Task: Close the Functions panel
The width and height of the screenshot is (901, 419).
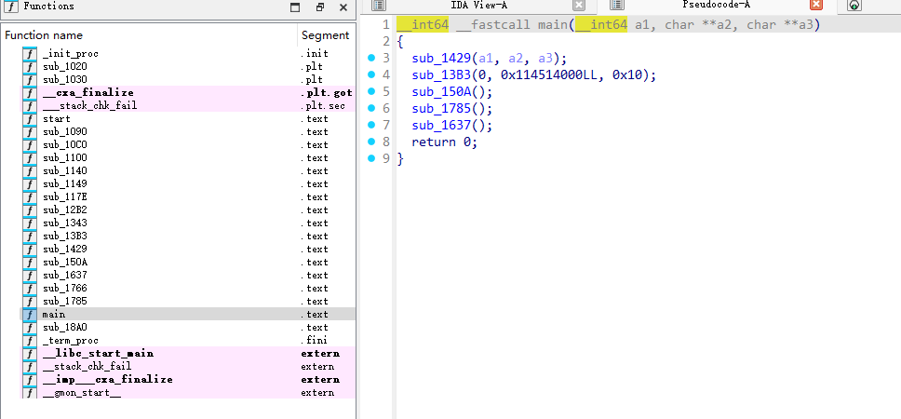Action: [x=343, y=7]
